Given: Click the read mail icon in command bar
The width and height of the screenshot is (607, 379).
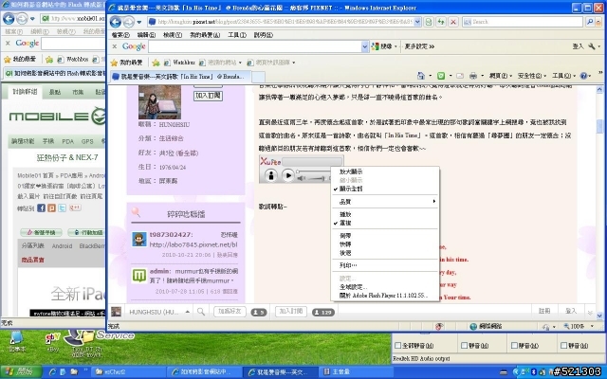Looking at the screenshot, I should pyautogui.click(x=459, y=76).
